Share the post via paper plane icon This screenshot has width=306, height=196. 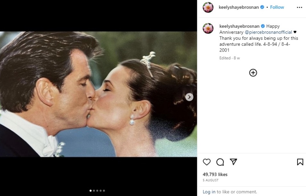coord(234,162)
